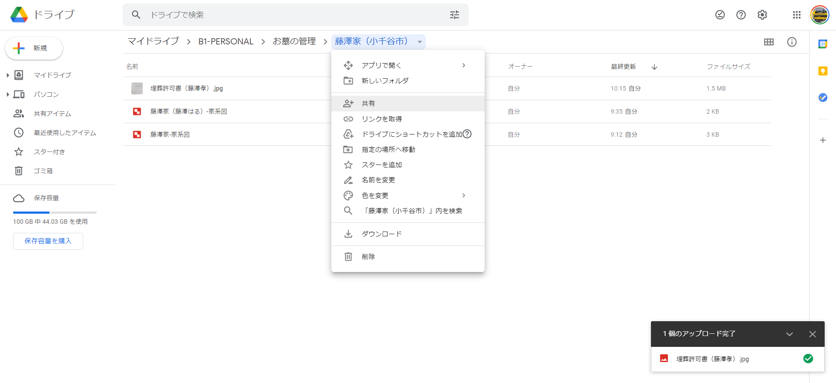Show folder details info icon
The image size is (836, 383).
click(x=792, y=42)
